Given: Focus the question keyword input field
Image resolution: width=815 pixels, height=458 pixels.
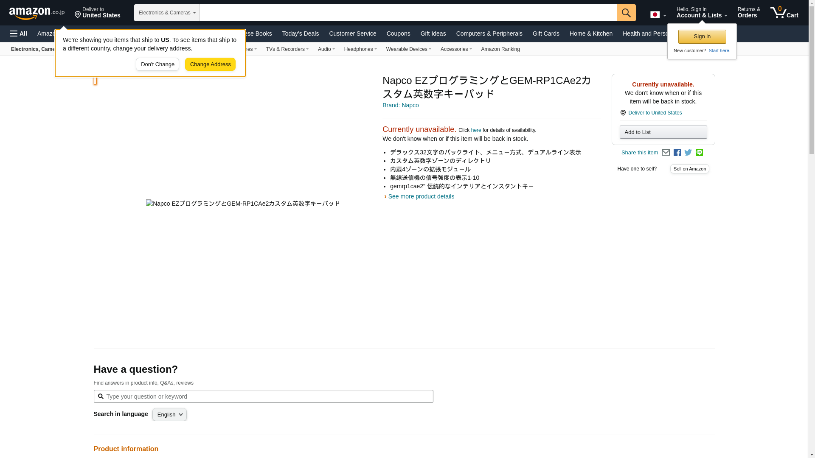Looking at the screenshot, I should (x=267, y=397).
